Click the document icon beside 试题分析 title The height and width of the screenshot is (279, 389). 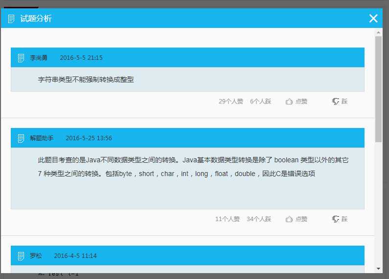(x=11, y=19)
